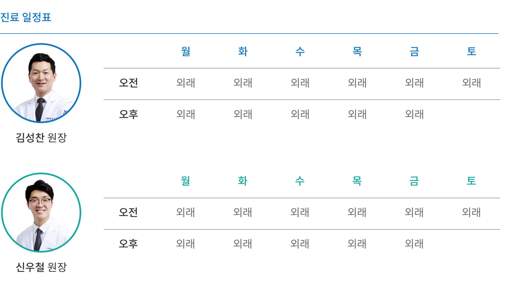Click 월 header in 김성찬's schedule
Viewport: 529px width, 284px height.
(x=186, y=51)
